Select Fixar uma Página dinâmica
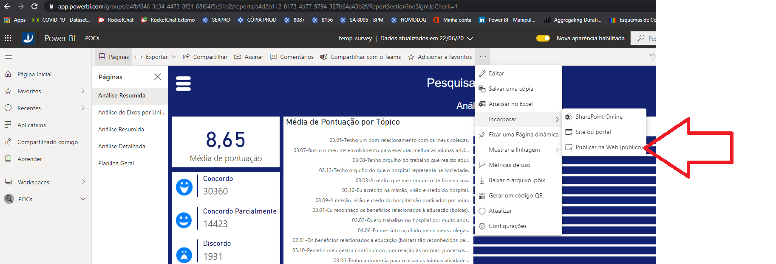The height and width of the screenshot is (264, 776). pyautogui.click(x=518, y=134)
